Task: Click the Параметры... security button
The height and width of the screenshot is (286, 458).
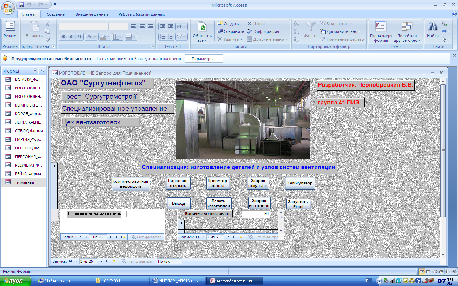Action: pos(204,59)
